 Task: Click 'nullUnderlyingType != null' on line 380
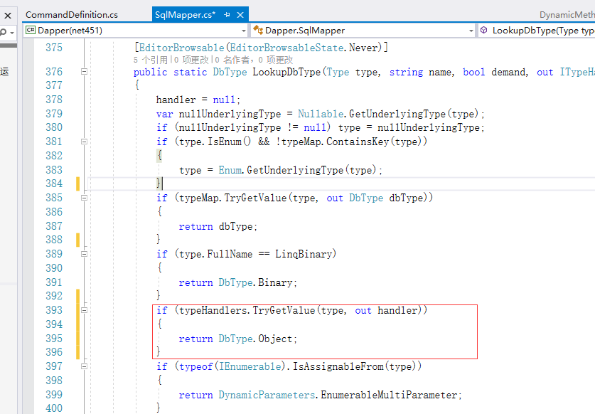click(252, 127)
